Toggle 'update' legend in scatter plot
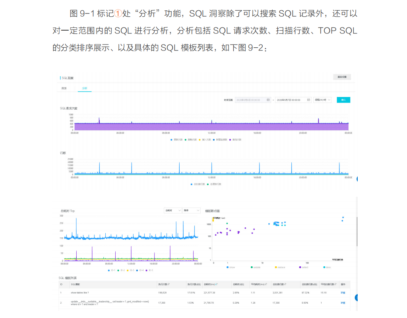This screenshot has height=318, width=407. click(256, 267)
